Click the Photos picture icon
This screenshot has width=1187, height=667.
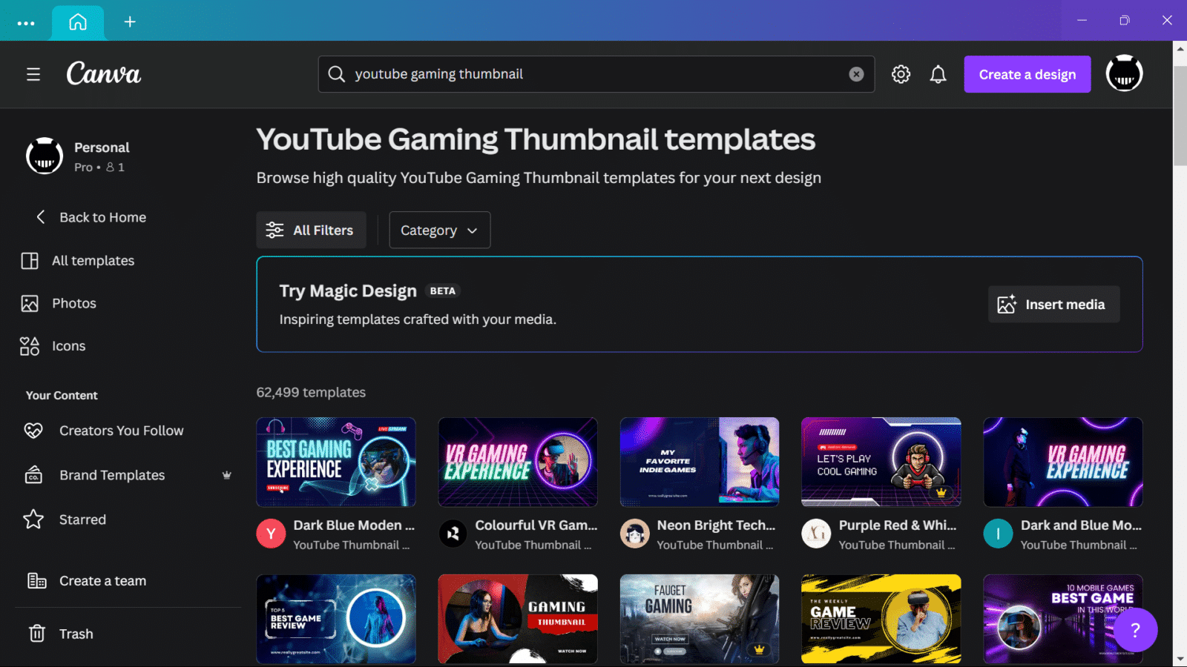point(30,303)
